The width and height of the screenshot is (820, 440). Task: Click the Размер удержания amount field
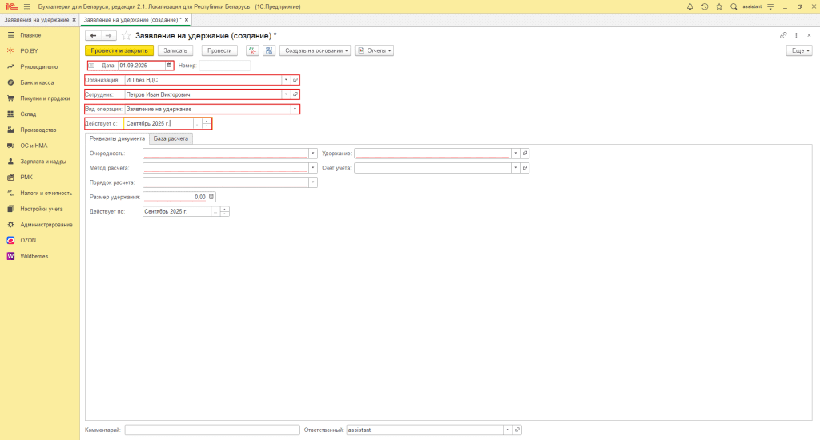(175, 197)
